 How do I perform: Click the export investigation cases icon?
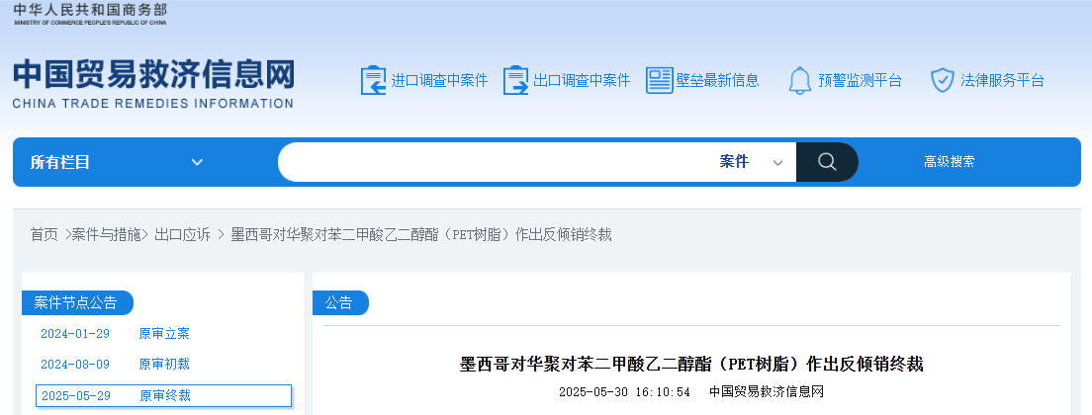[x=515, y=80]
